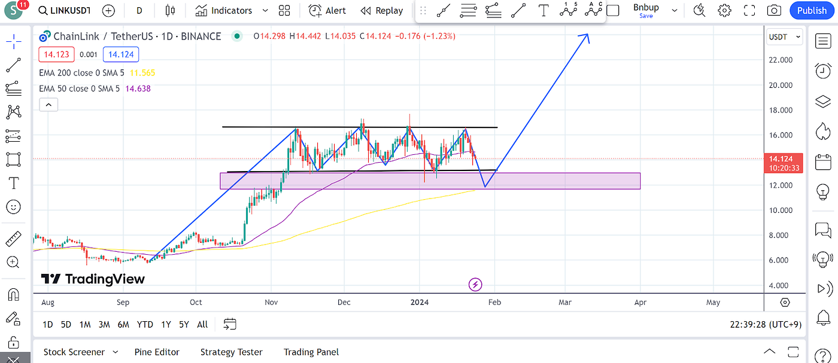Viewport: 838px width, 363px height.
Task: Open the USDT currency dropdown
Action: [784, 36]
